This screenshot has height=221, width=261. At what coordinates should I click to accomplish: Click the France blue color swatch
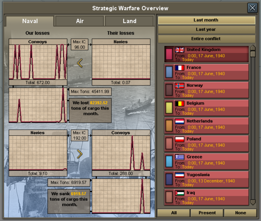point(169,72)
